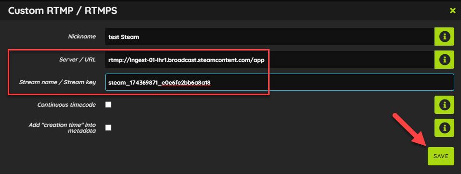Click the "Continuous timecode" label text
This screenshot has height=174, width=461.
(67, 105)
